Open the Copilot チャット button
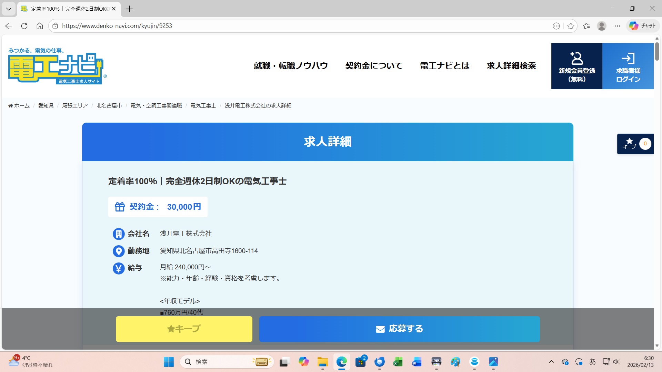662x372 pixels. click(642, 26)
